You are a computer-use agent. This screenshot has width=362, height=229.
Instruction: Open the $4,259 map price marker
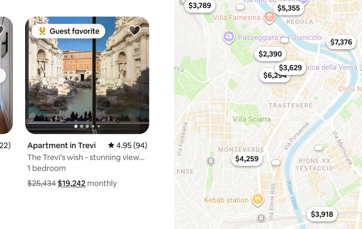pos(247,159)
